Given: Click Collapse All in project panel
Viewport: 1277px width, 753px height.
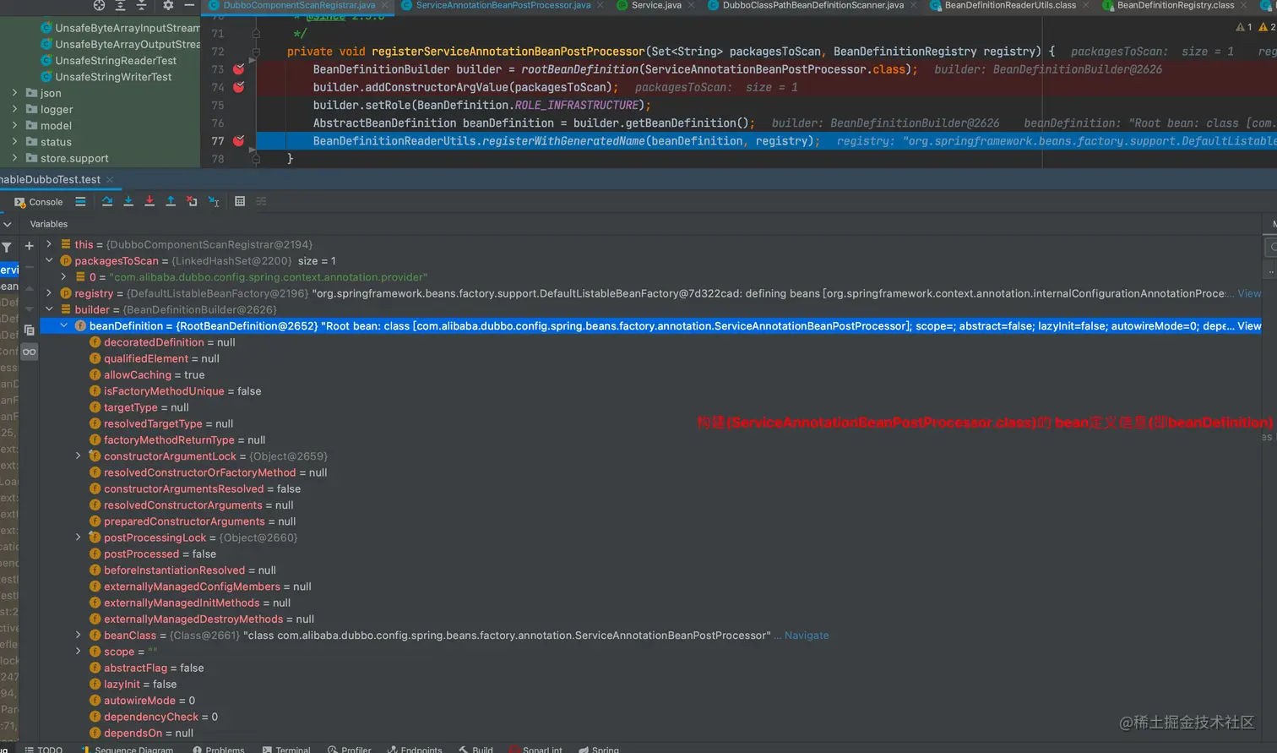Looking at the screenshot, I should [141, 5].
